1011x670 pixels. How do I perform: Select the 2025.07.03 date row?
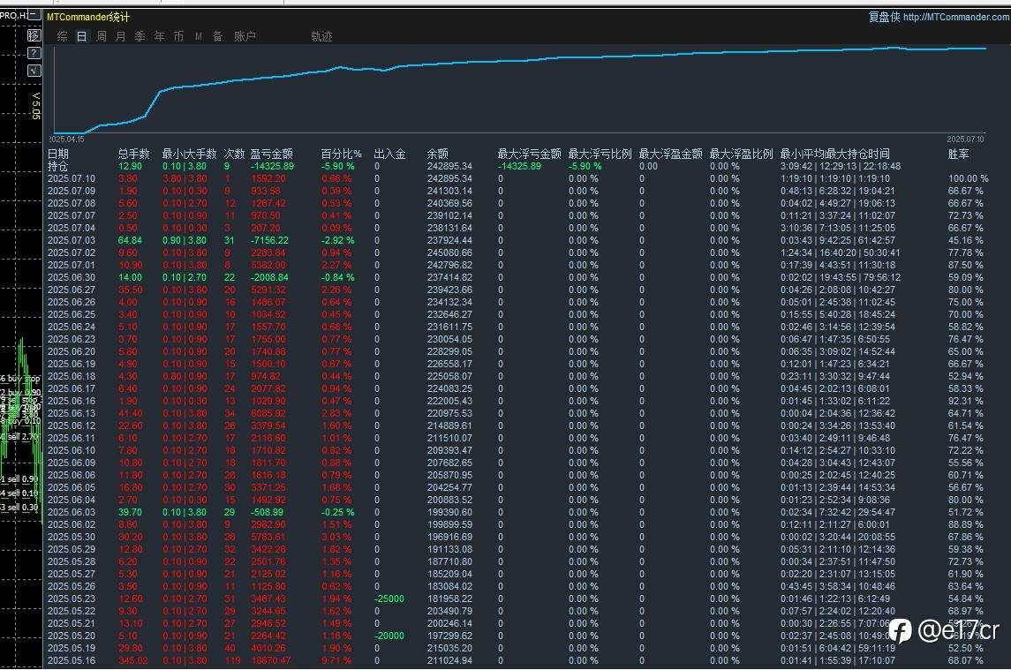[x=71, y=240]
